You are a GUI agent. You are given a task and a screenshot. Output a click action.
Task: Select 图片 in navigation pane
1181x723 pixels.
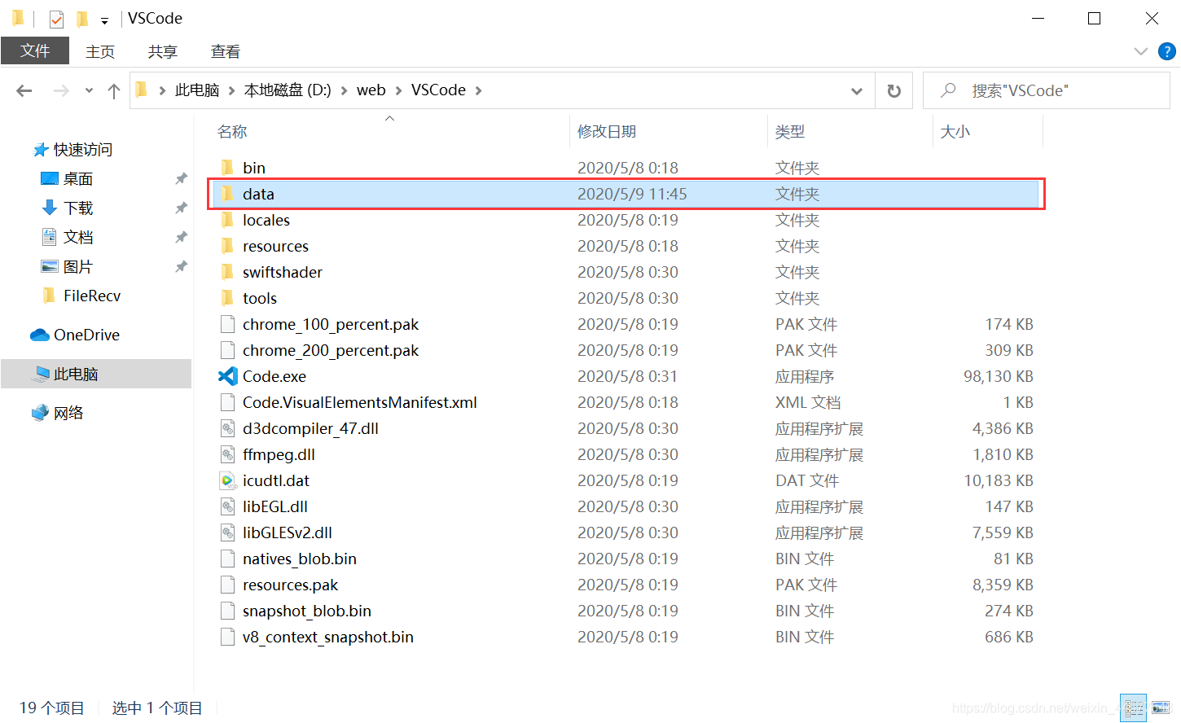(78, 267)
